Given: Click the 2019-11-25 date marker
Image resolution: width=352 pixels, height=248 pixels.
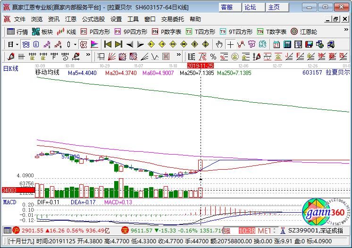Looking at the screenshot, I should (x=200, y=66).
